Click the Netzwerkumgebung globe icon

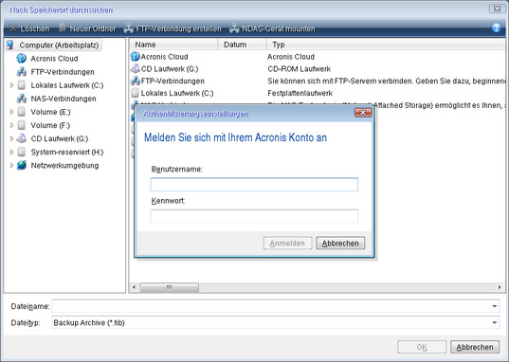pyautogui.click(x=22, y=165)
